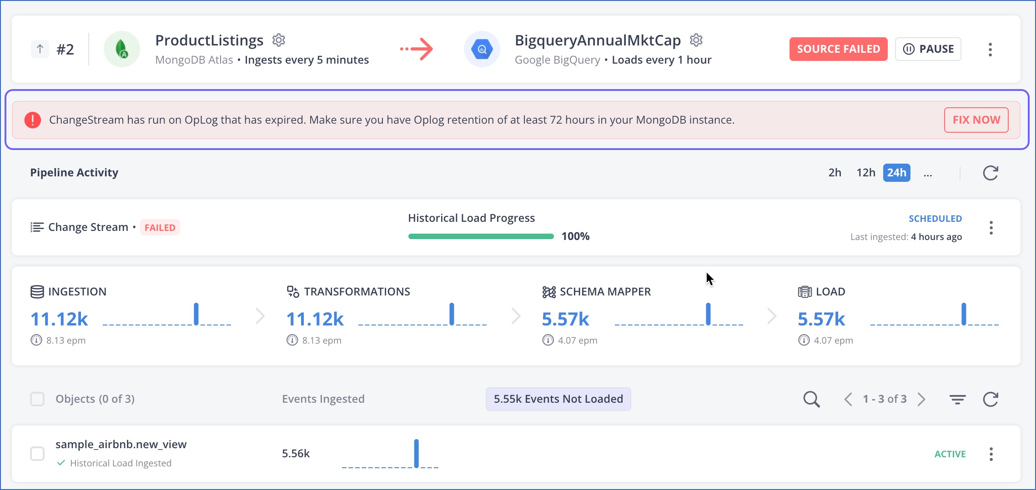This screenshot has width=1036, height=490.
Task: Select all Objects checkbox
Action: pos(37,399)
